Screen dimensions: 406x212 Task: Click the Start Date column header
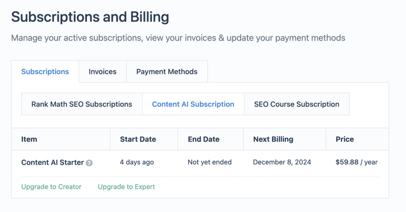pos(138,139)
